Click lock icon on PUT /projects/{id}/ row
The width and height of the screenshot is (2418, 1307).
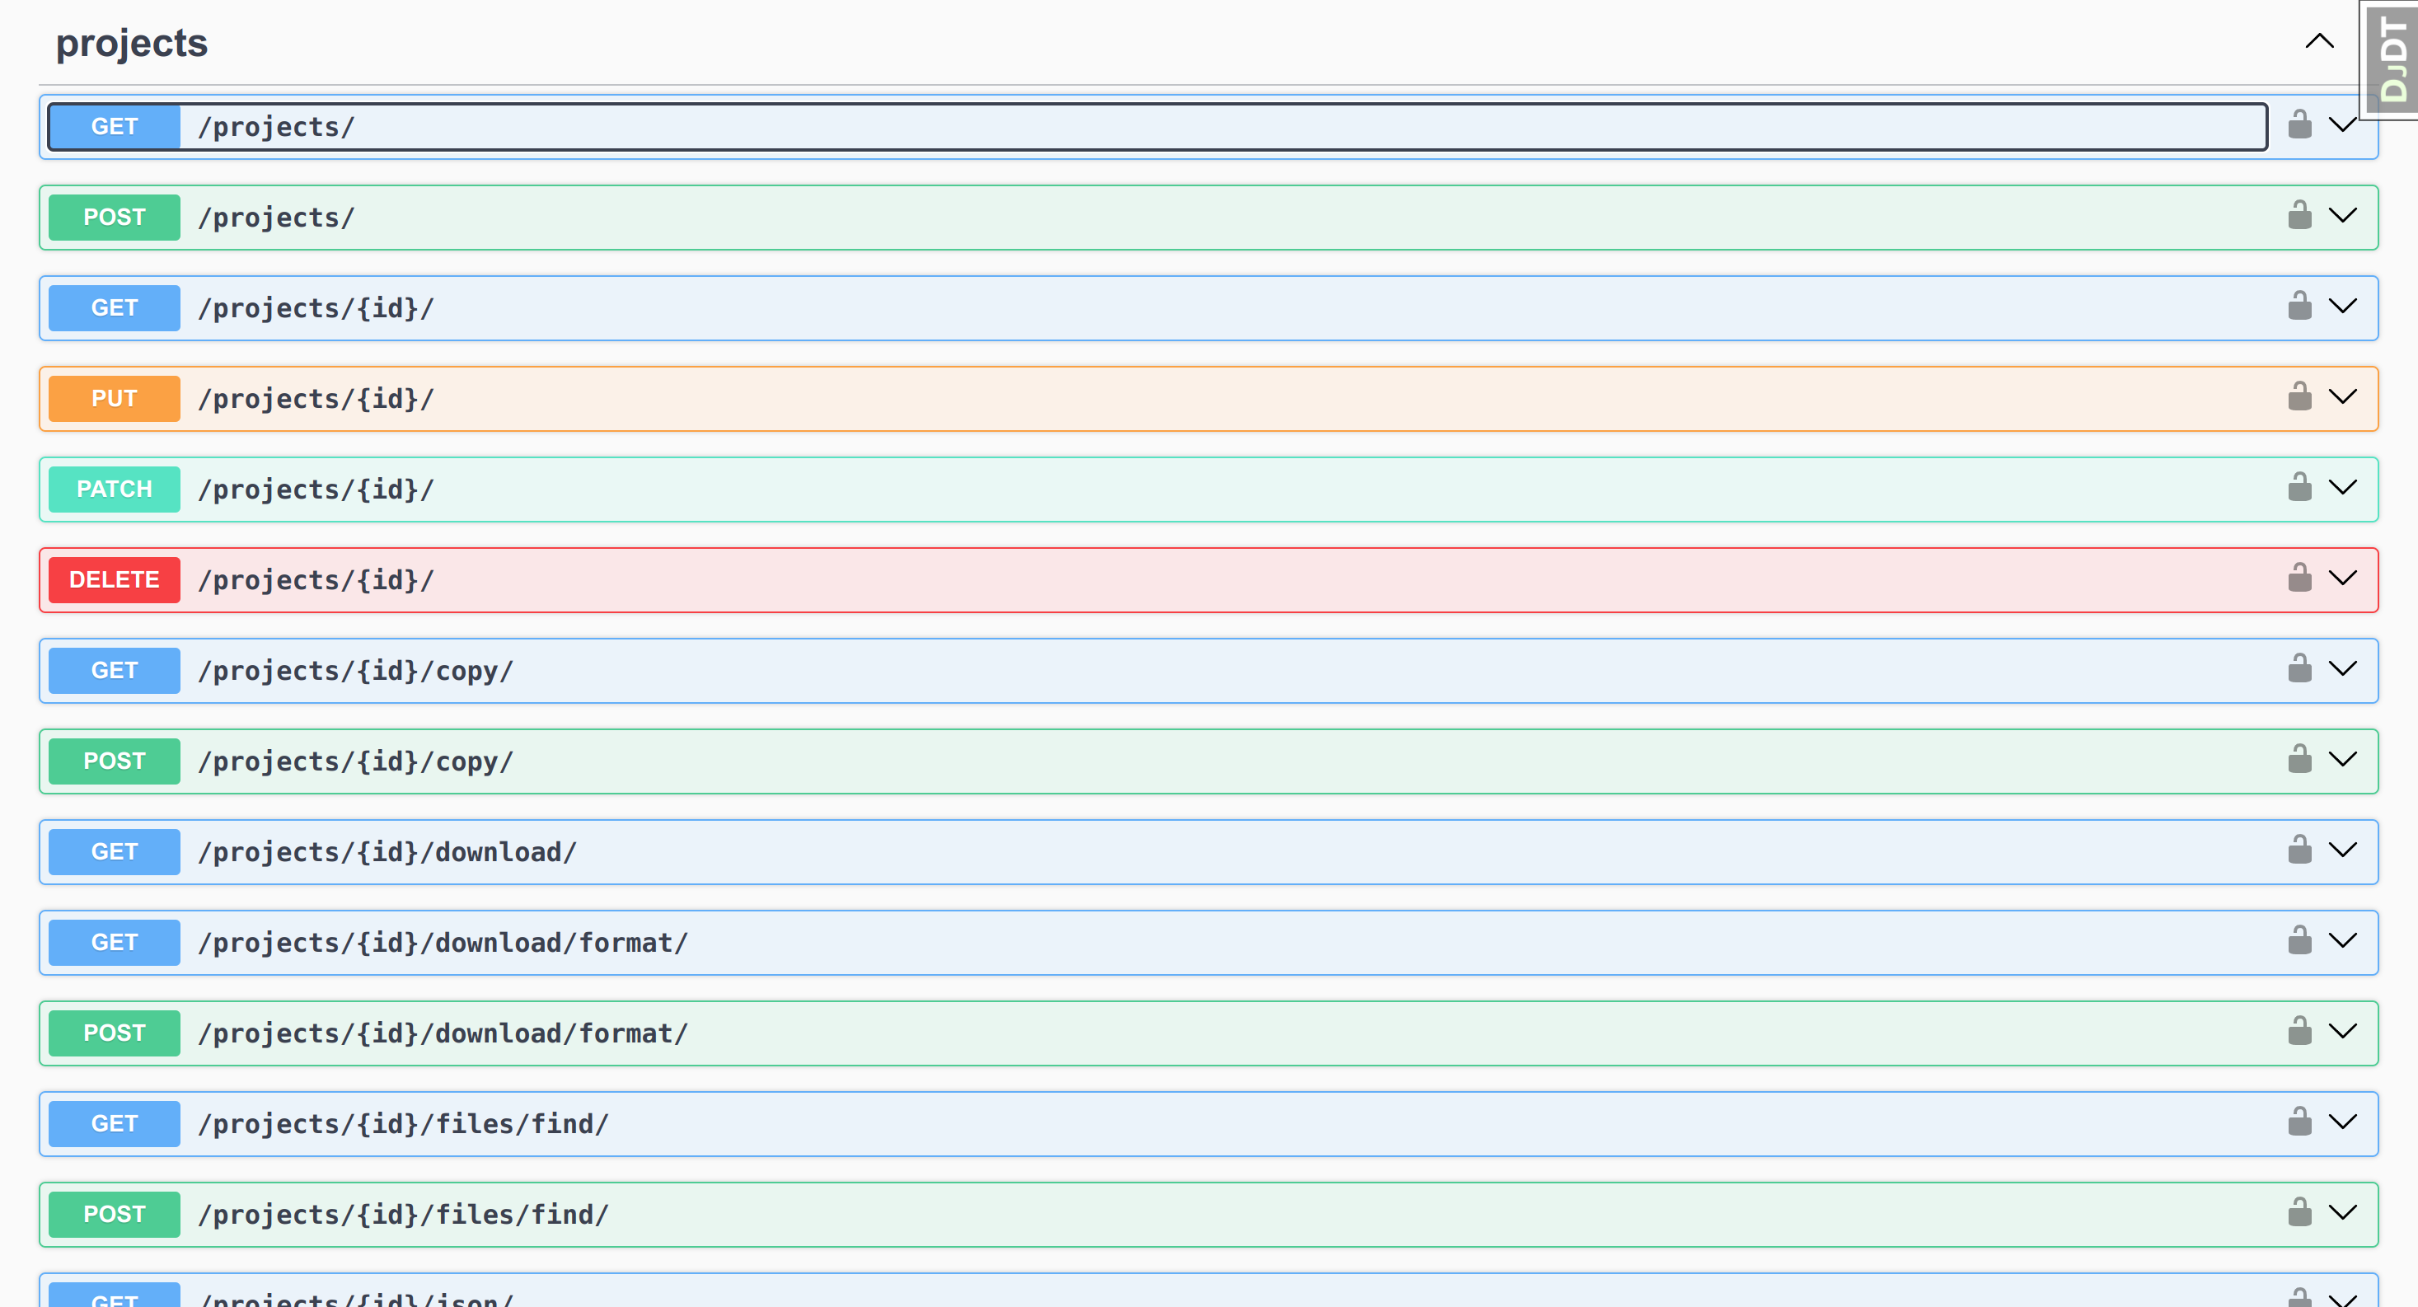pyautogui.click(x=2299, y=396)
